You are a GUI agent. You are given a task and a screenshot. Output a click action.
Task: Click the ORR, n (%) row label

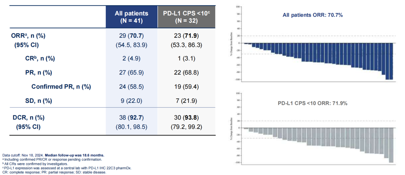(31, 36)
